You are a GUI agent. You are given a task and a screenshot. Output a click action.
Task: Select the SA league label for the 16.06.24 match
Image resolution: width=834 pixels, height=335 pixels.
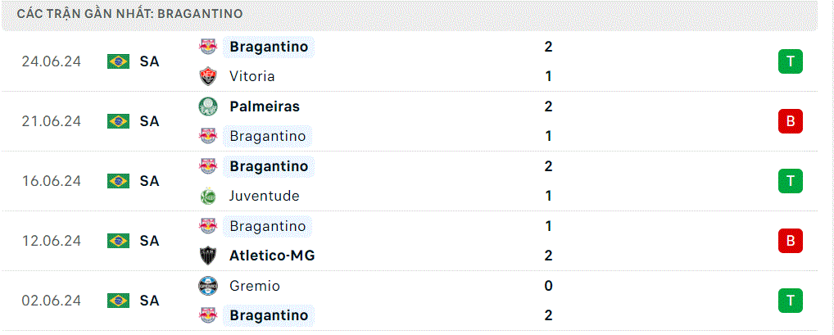(x=149, y=181)
